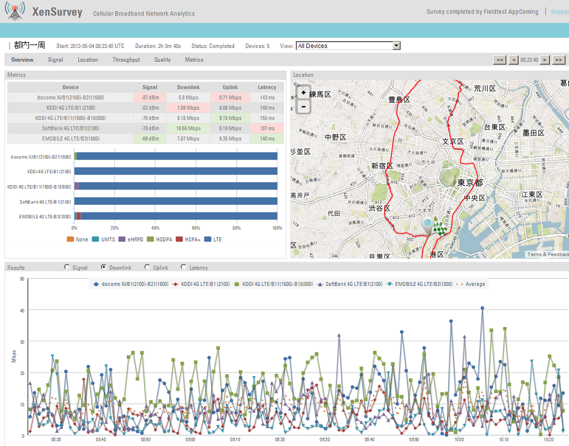569x446 pixels.
Task: Click the 1.09 Mbps downlink cell
Action: coord(188,108)
